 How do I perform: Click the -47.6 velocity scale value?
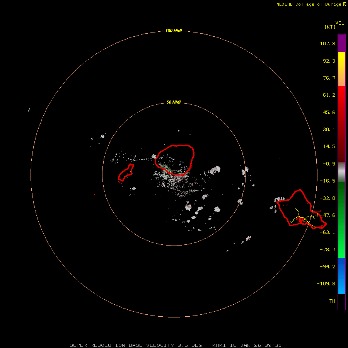[x=328, y=215]
